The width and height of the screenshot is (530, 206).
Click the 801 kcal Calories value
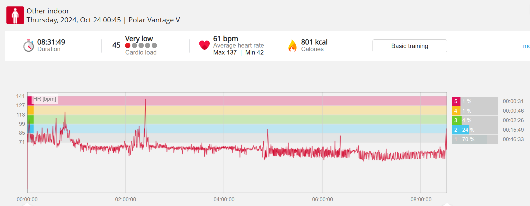pos(314,42)
